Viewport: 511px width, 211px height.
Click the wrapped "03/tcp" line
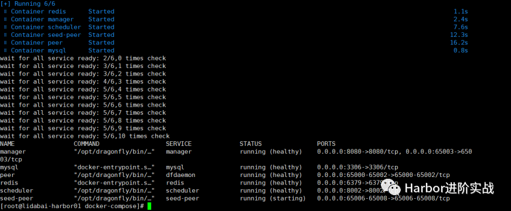[x=11, y=159]
